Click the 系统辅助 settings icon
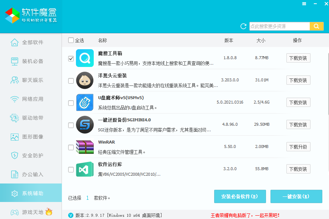Screen dimensions: 329x219 coord(14,193)
